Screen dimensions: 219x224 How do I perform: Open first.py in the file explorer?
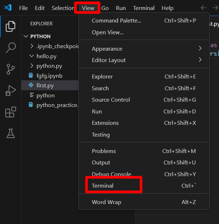(x=45, y=86)
